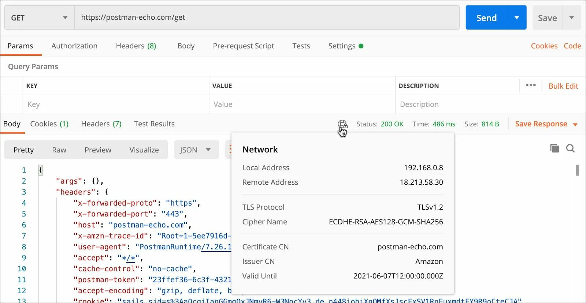586x303 pixels.
Task: Expand the Send button arrow options
Action: click(x=517, y=18)
